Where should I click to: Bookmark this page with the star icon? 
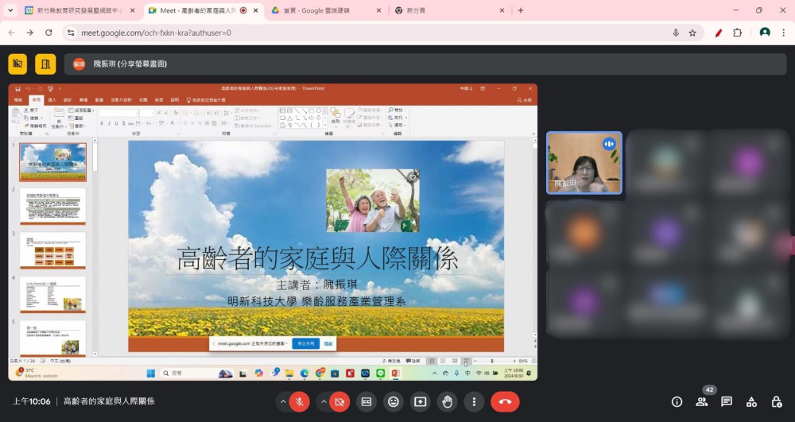pyautogui.click(x=692, y=33)
